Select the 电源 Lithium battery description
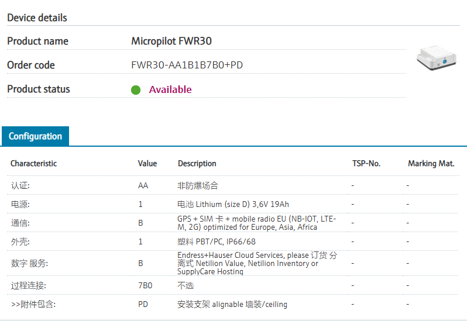This screenshot has width=467, height=321. click(x=233, y=204)
